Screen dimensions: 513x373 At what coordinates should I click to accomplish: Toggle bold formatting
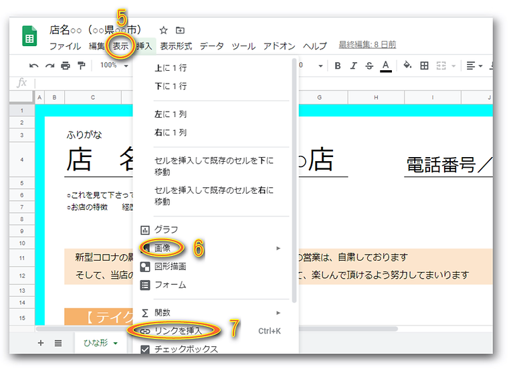[x=338, y=66]
